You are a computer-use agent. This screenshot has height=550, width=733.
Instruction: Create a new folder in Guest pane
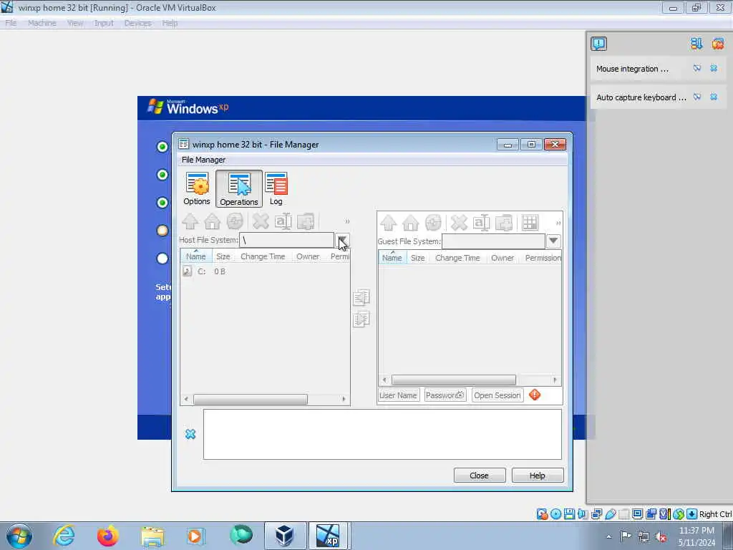click(504, 223)
